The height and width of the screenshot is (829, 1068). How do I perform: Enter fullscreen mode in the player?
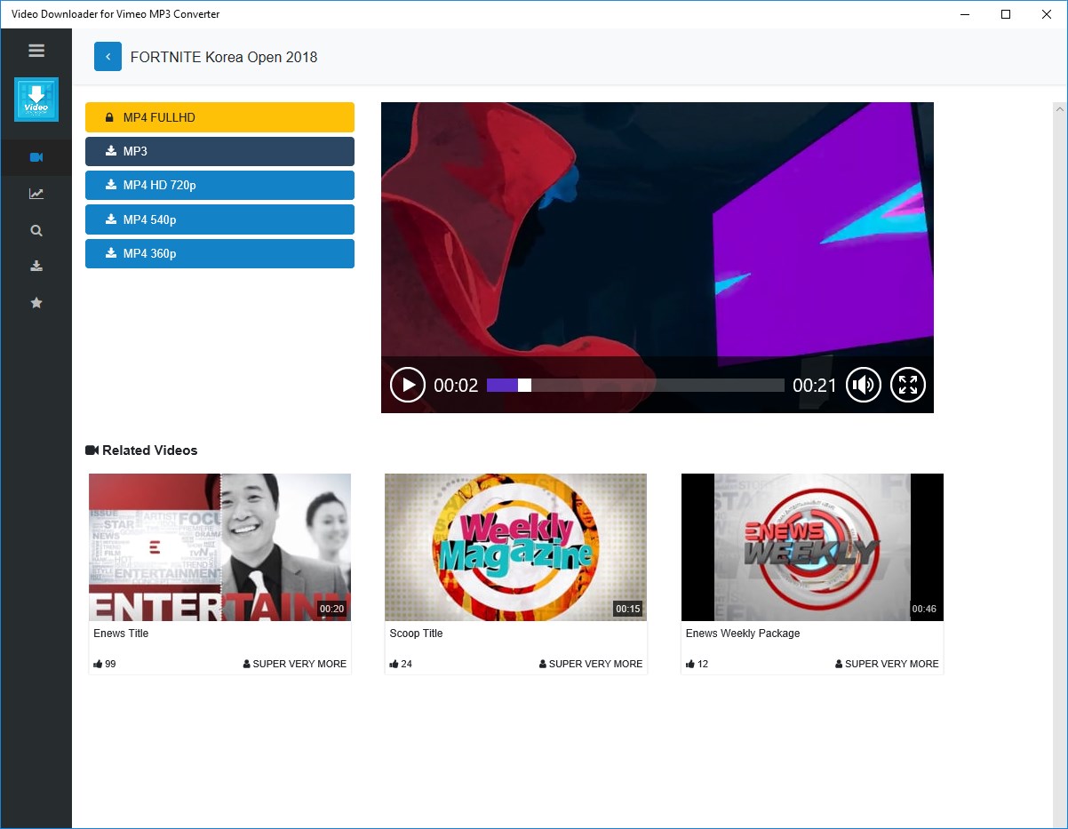(908, 385)
